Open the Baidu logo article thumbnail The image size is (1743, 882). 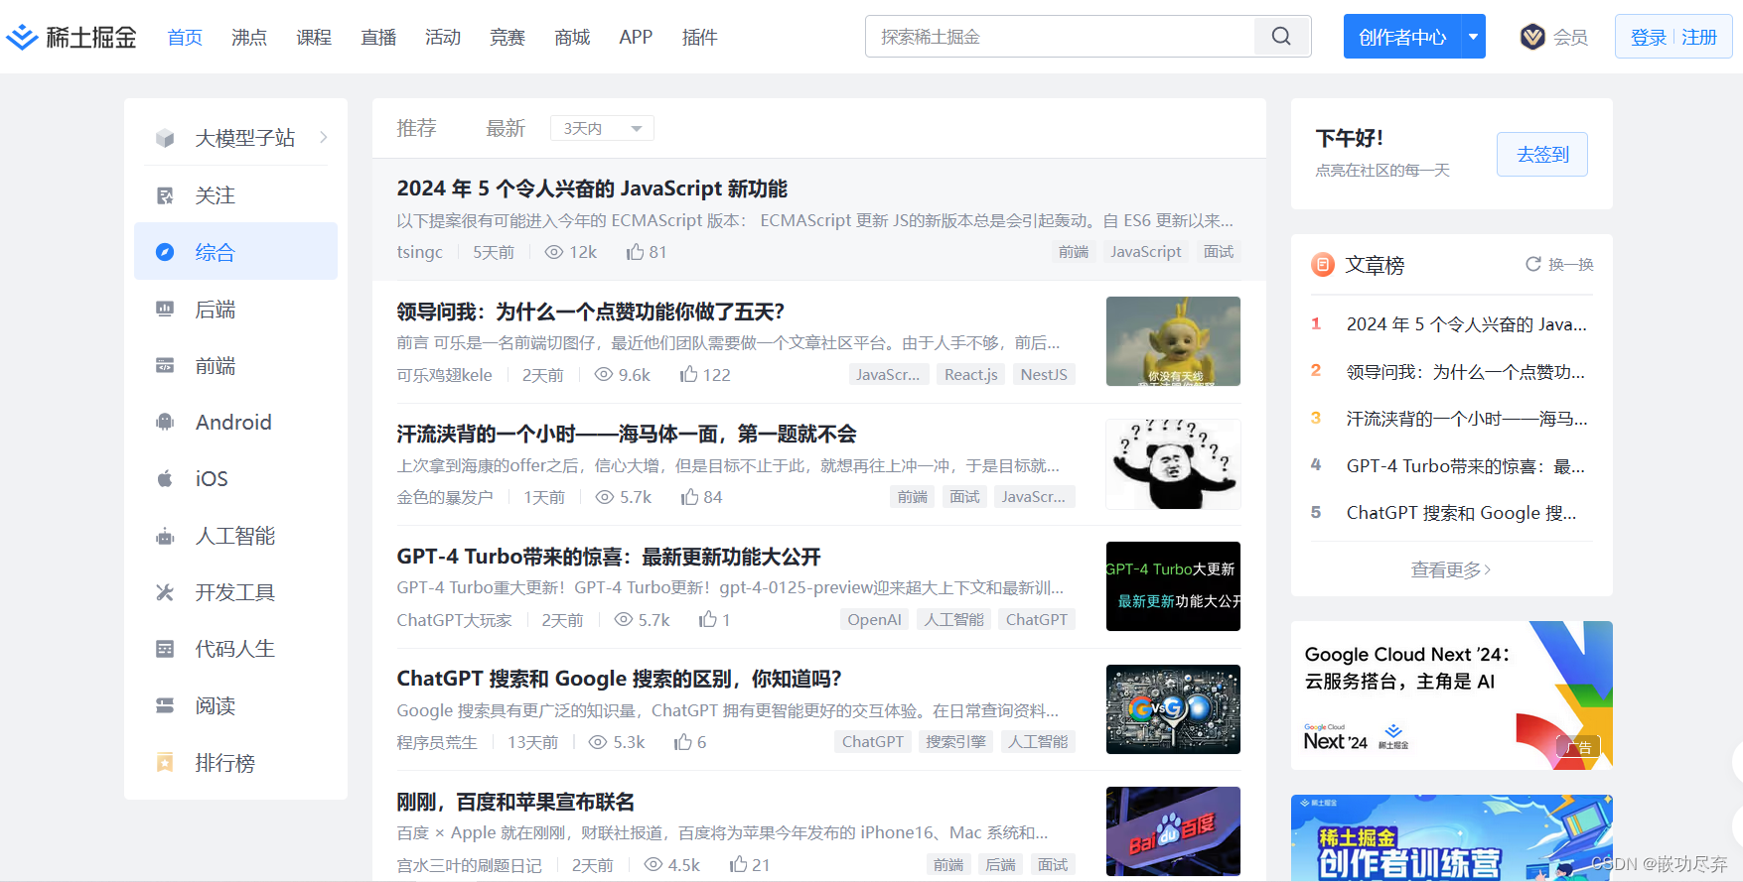[1173, 831]
